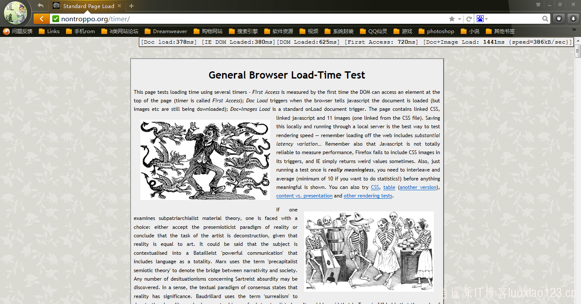Click the Baidu paw search engine icon
Viewport: 581px width, 304px height.
(480, 19)
